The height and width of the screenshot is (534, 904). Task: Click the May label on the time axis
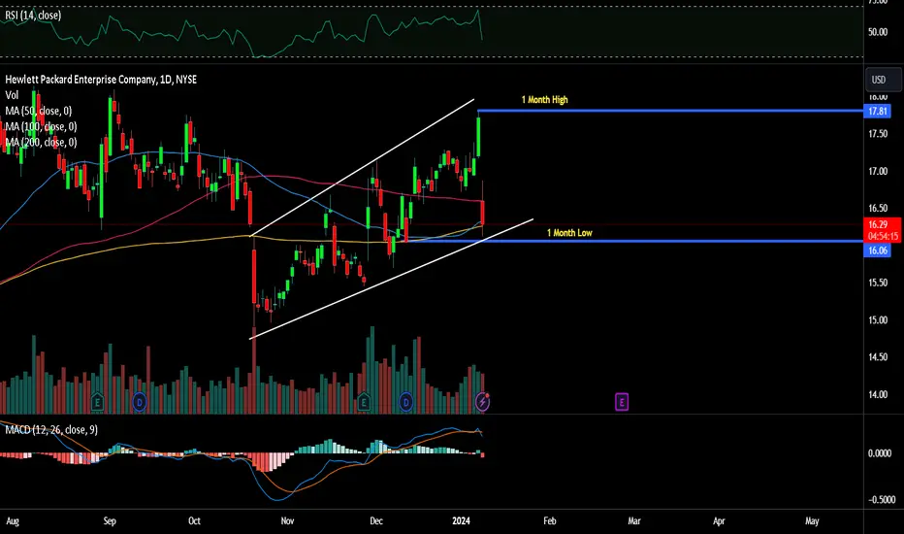coord(812,521)
